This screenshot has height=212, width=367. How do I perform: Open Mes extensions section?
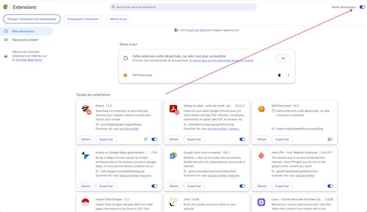tap(27, 31)
